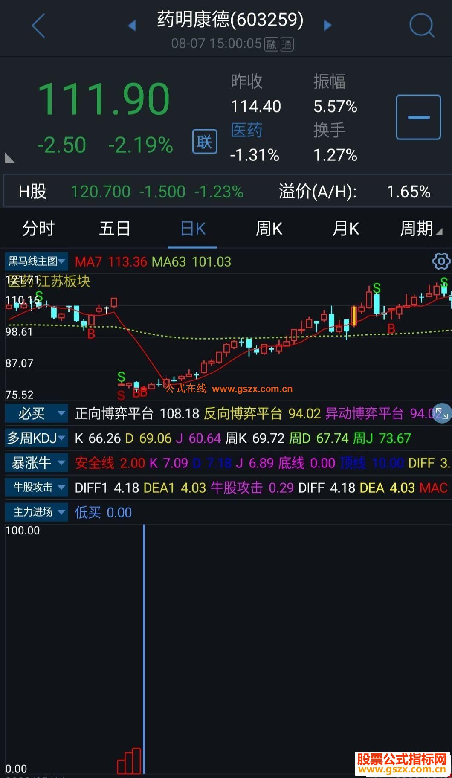Switch to 分时 tab

[38, 229]
